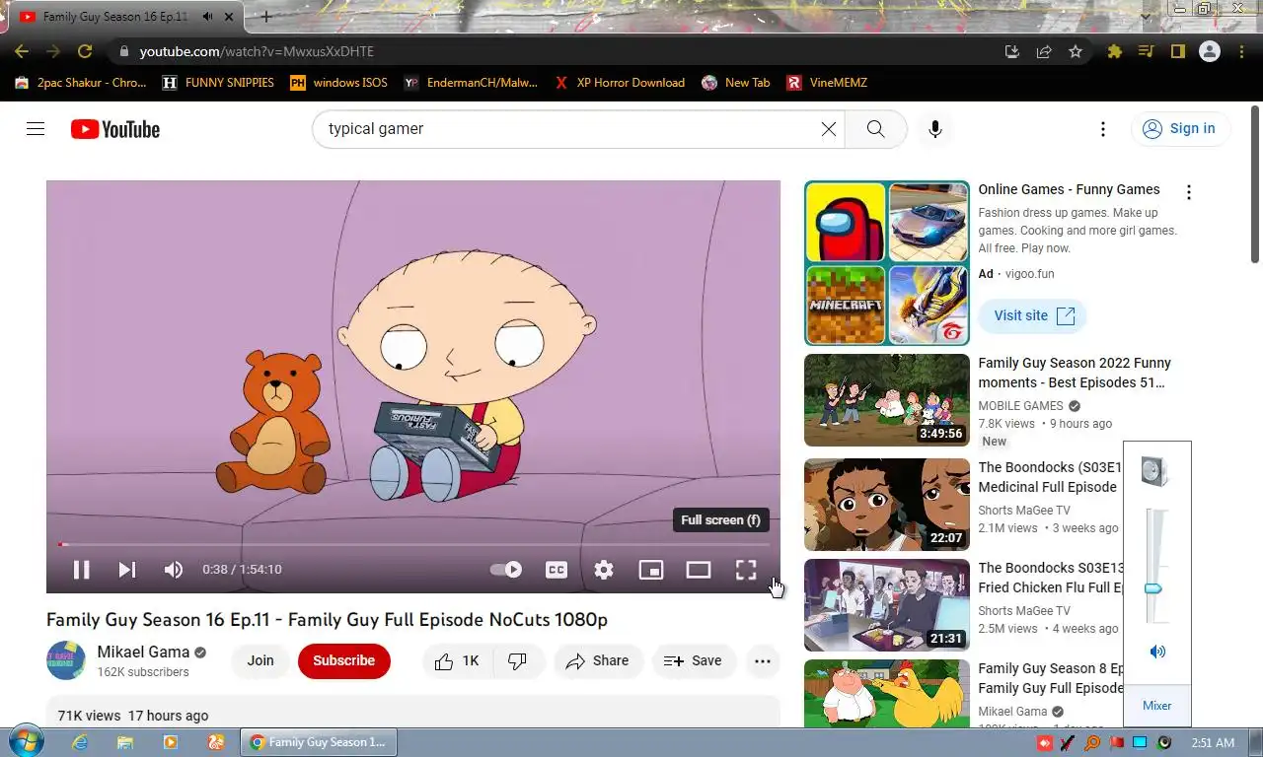Screen dimensions: 1263x757
Task: Toggle closed captions in player
Action: click(x=557, y=570)
